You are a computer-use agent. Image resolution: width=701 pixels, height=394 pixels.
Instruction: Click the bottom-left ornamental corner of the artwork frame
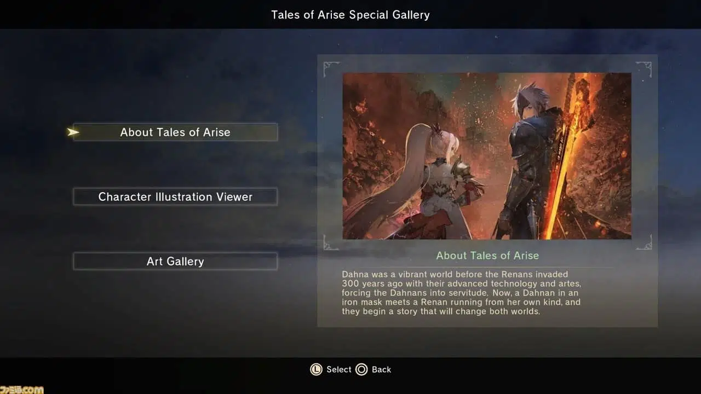point(331,242)
